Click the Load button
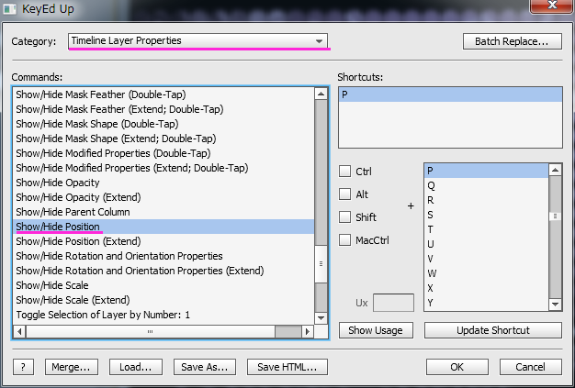This screenshot has height=388, width=575. click(x=136, y=367)
